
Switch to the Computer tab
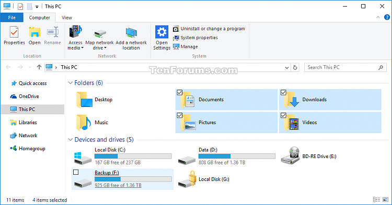tap(39, 17)
